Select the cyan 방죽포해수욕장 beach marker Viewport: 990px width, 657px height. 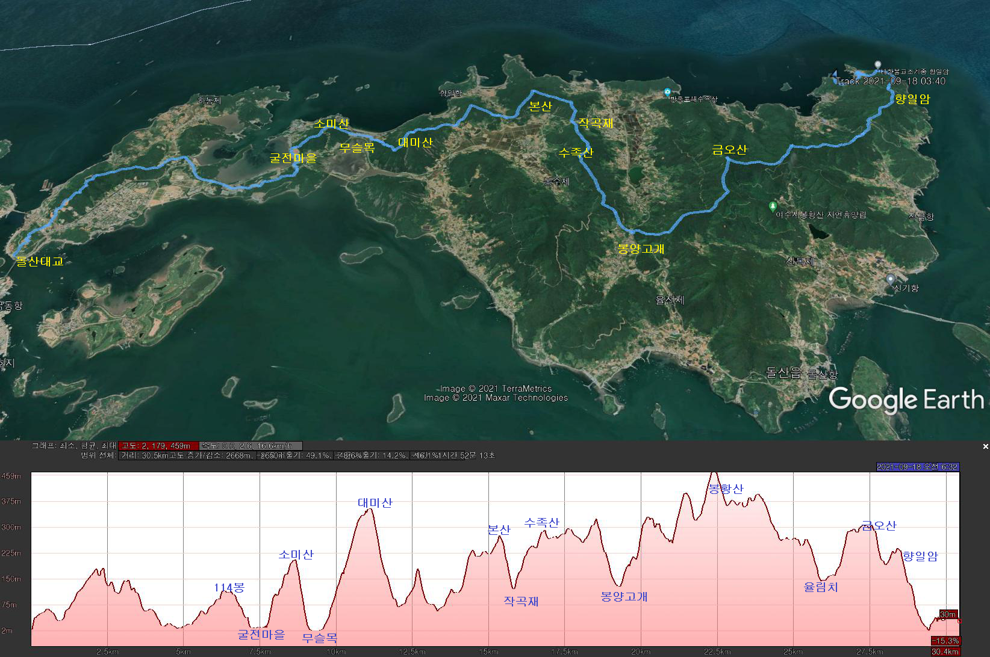[x=667, y=92]
